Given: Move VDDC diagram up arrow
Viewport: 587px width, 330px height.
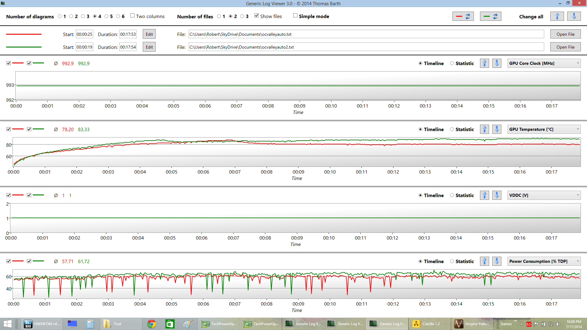Looking at the screenshot, I should tap(485, 195).
